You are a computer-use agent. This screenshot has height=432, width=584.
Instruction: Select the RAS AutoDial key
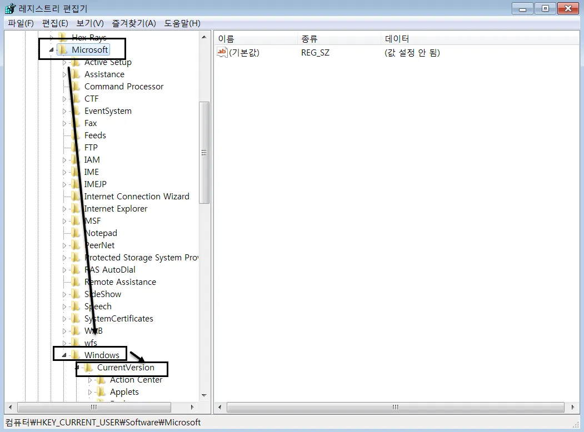click(x=109, y=270)
